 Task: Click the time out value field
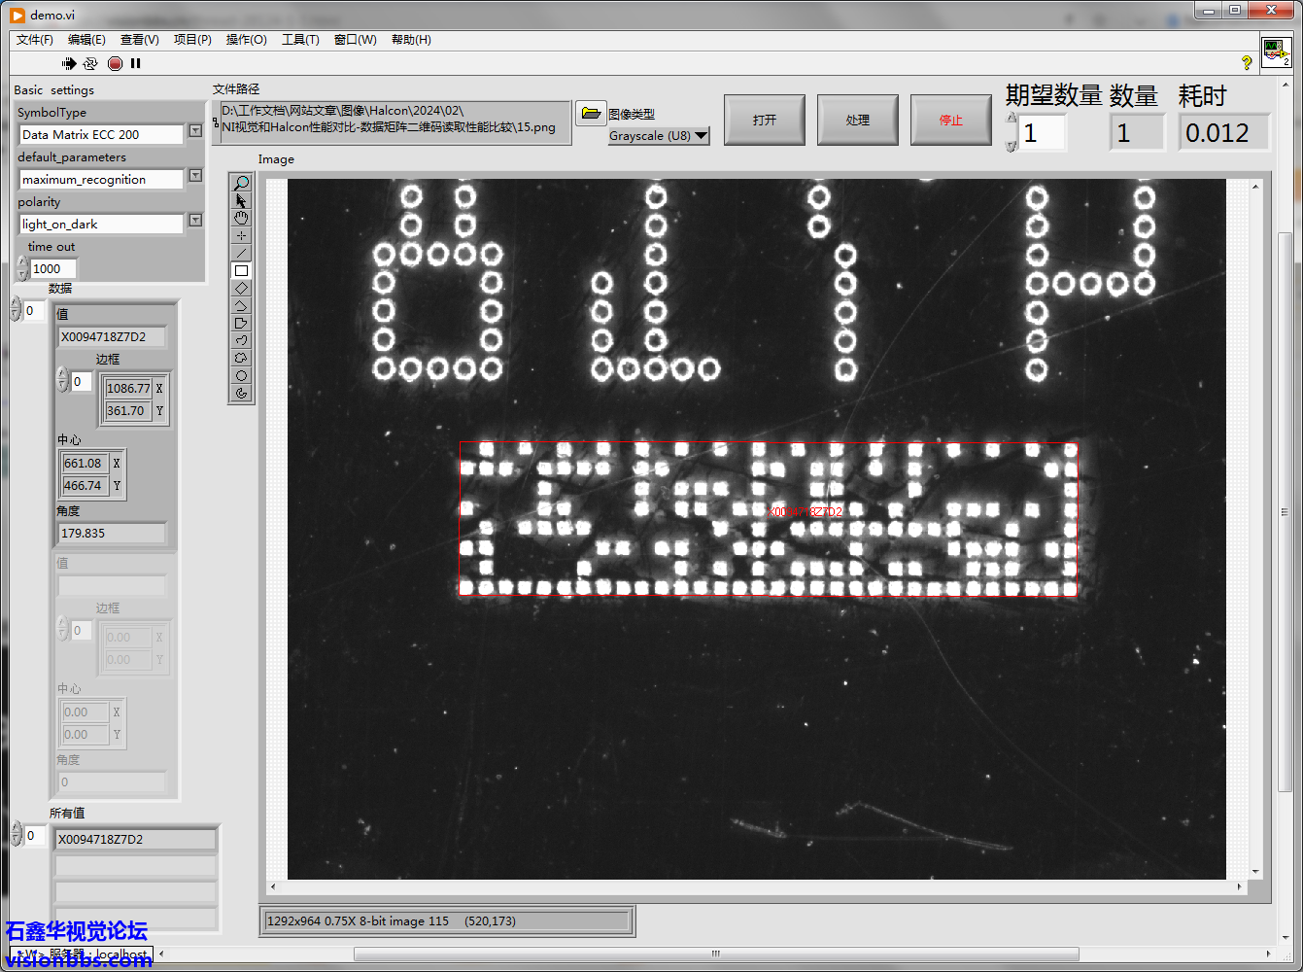tap(53, 269)
